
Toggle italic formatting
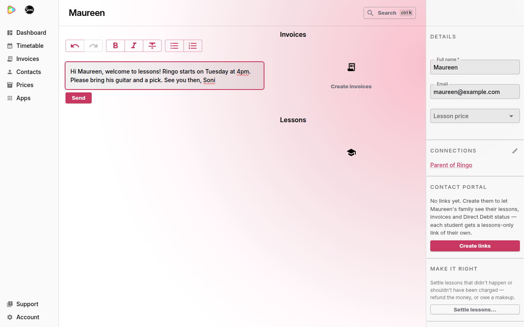[134, 46]
